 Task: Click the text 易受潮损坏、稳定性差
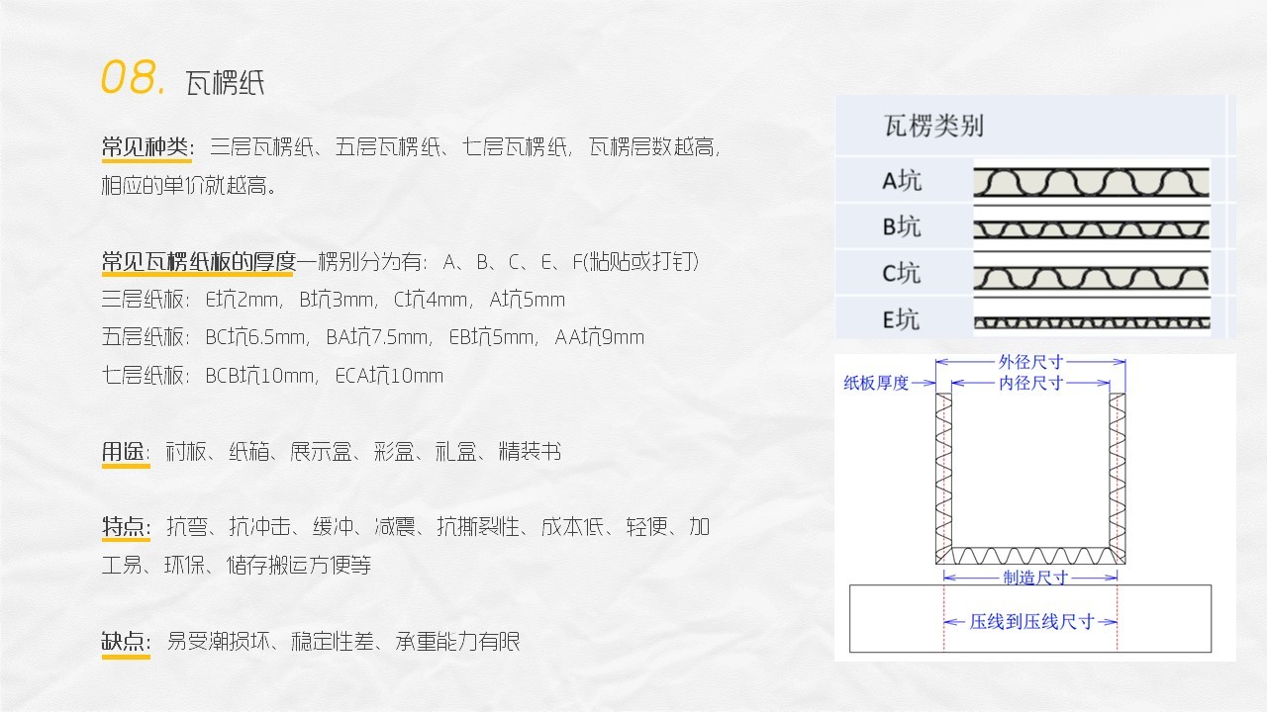(x=270, y=642)
